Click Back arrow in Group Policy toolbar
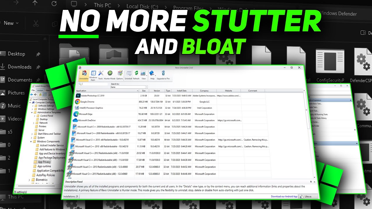Viewport: 372px width, 209px height. pos(32,94)
